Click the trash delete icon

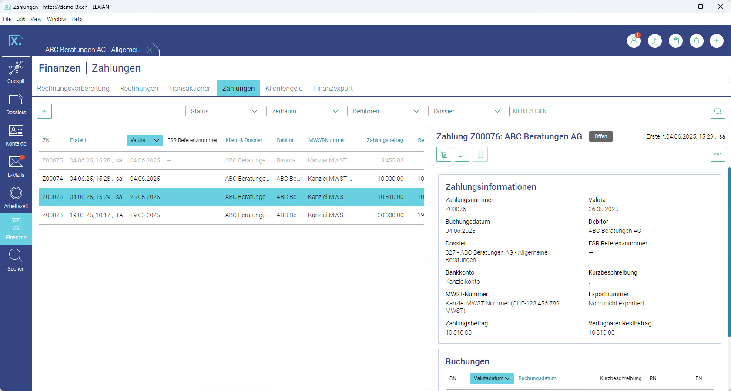point(480,154)
